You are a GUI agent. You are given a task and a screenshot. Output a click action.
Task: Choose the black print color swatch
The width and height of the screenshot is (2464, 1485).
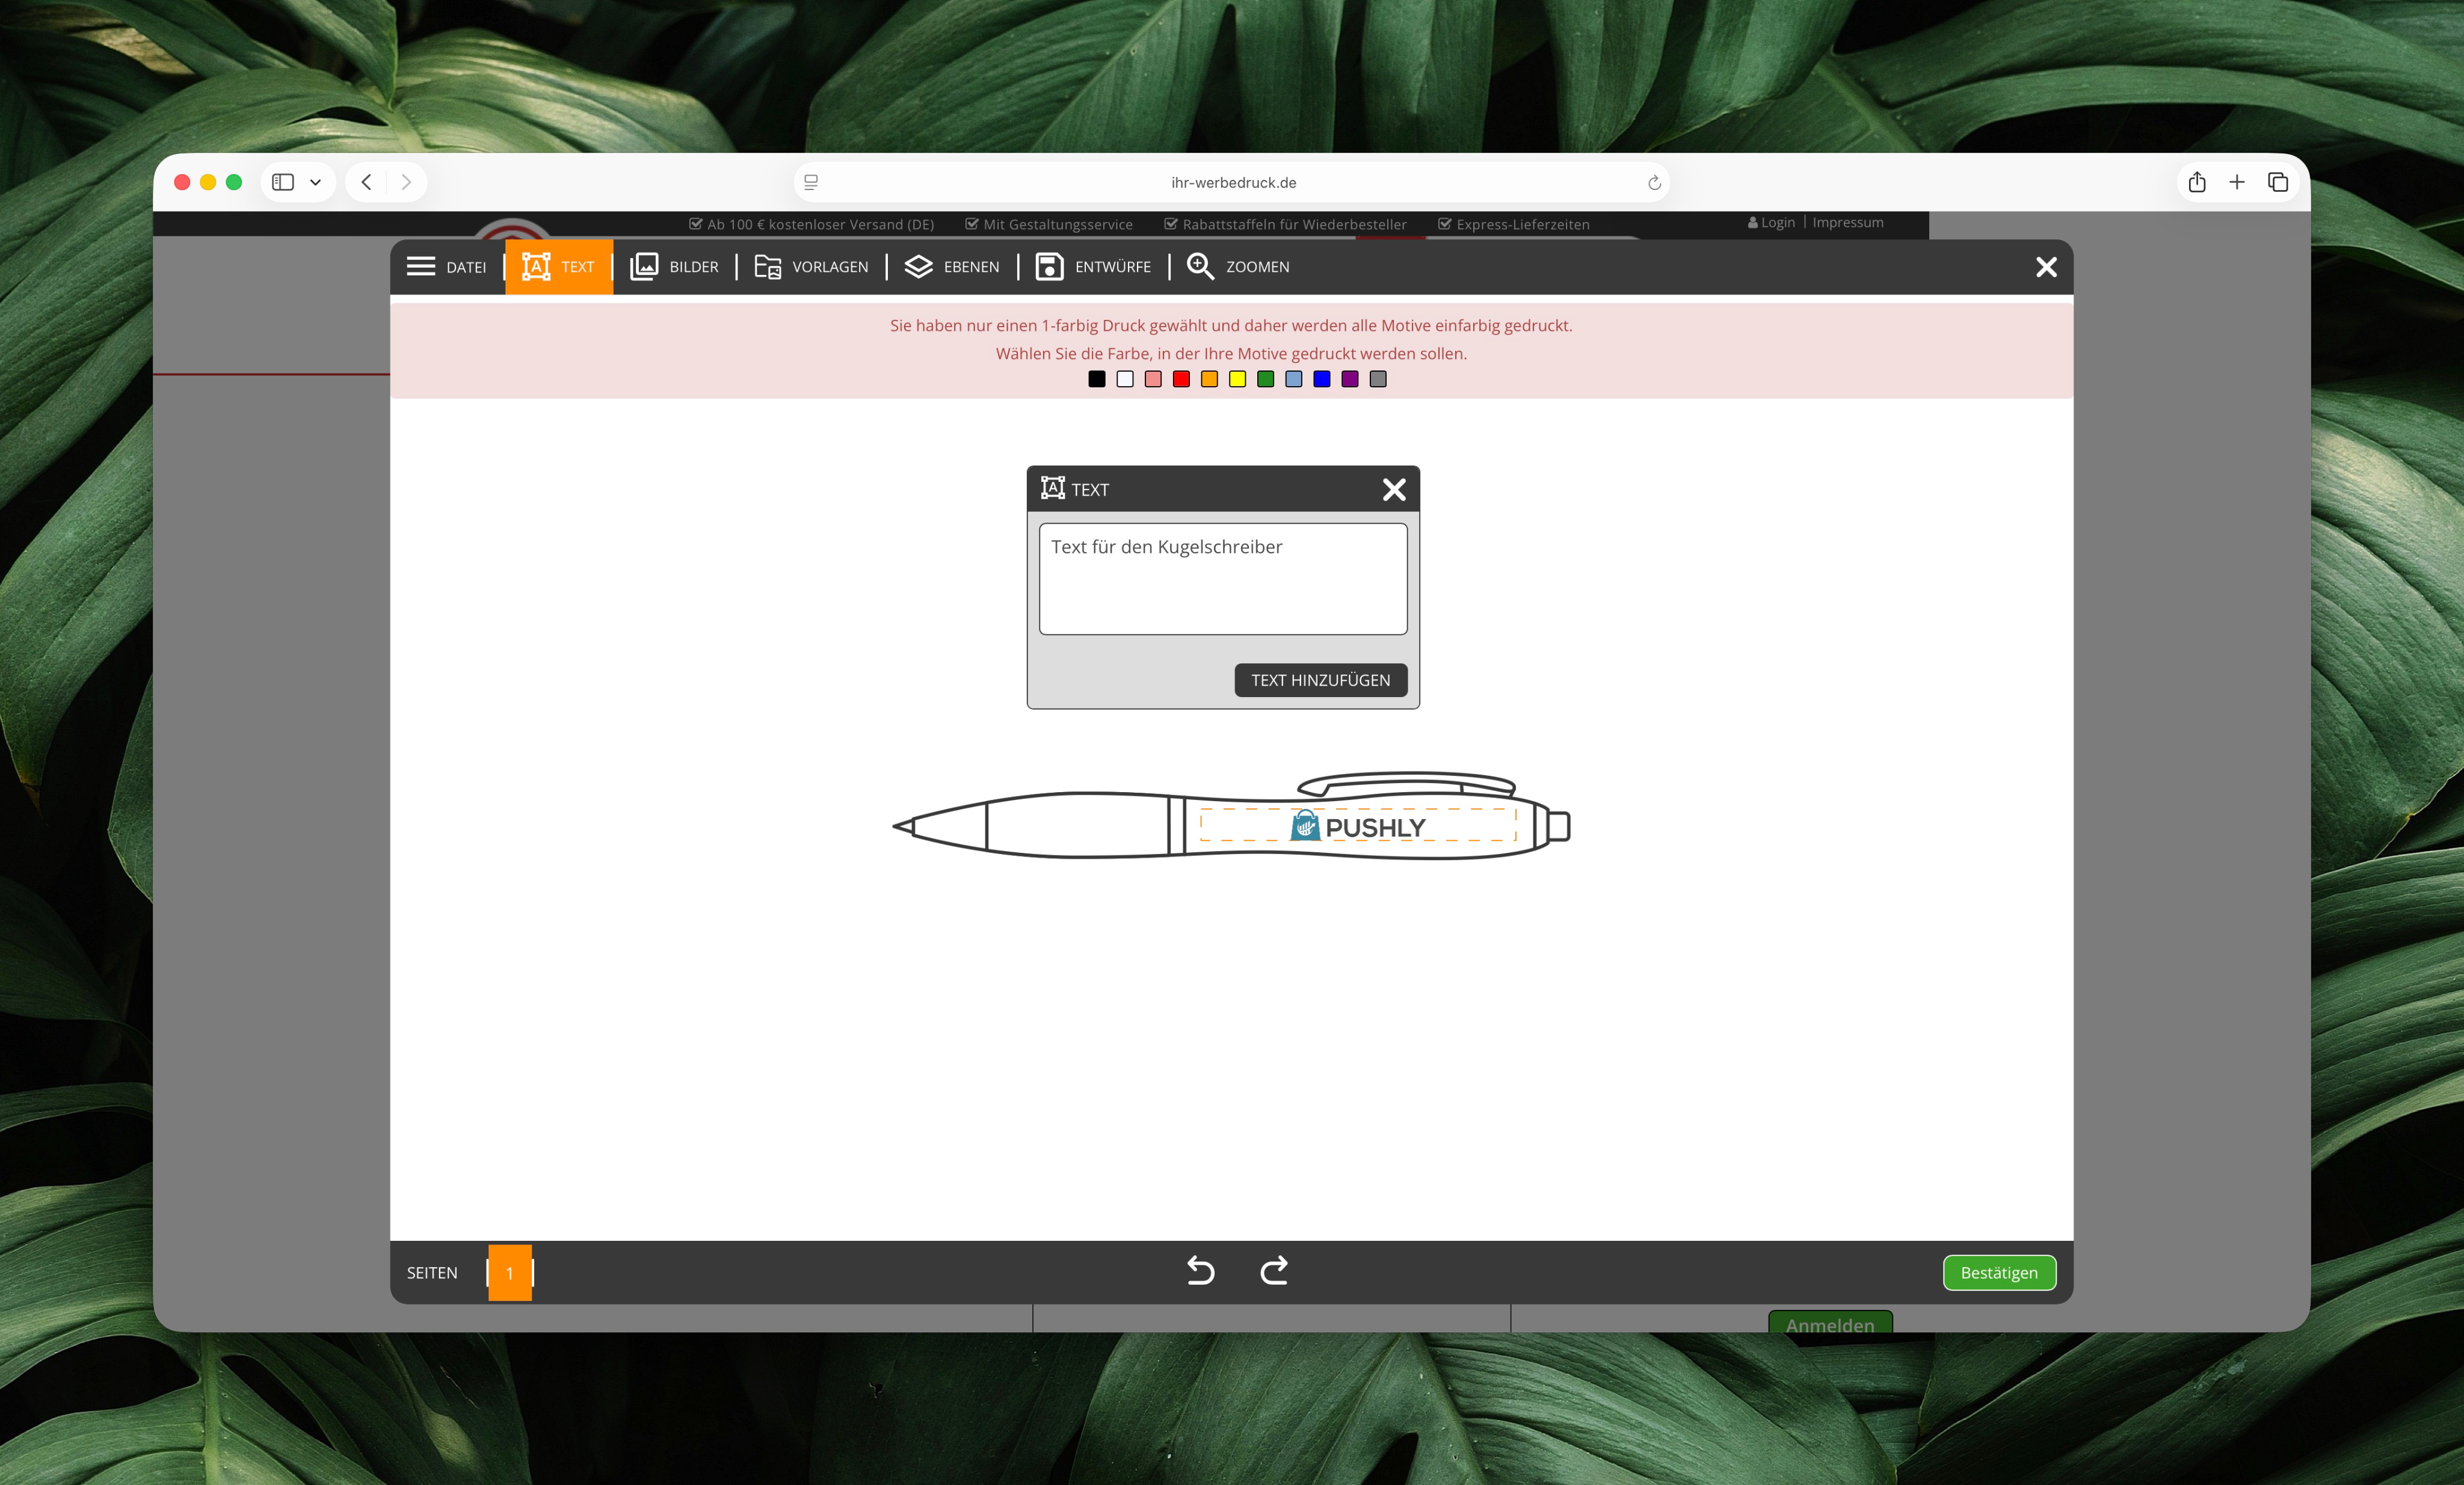pos(1097,379)
